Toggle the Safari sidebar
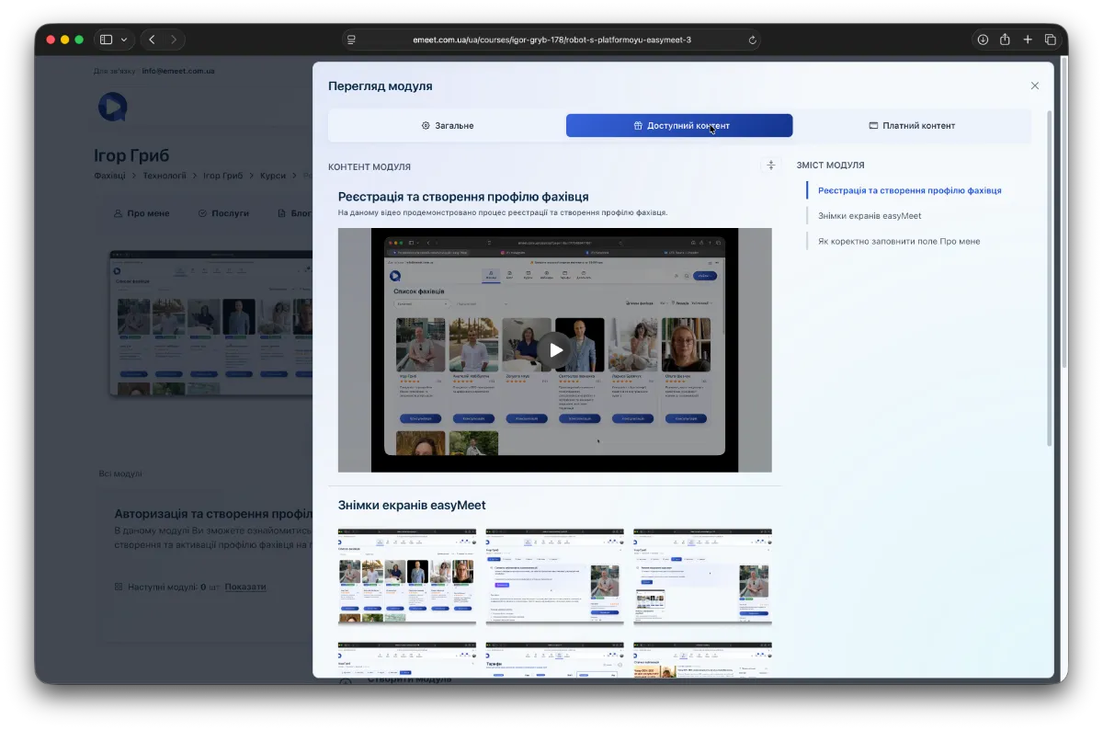Image resolution: width=1103 pixels, height=730 pixels. 106,40
